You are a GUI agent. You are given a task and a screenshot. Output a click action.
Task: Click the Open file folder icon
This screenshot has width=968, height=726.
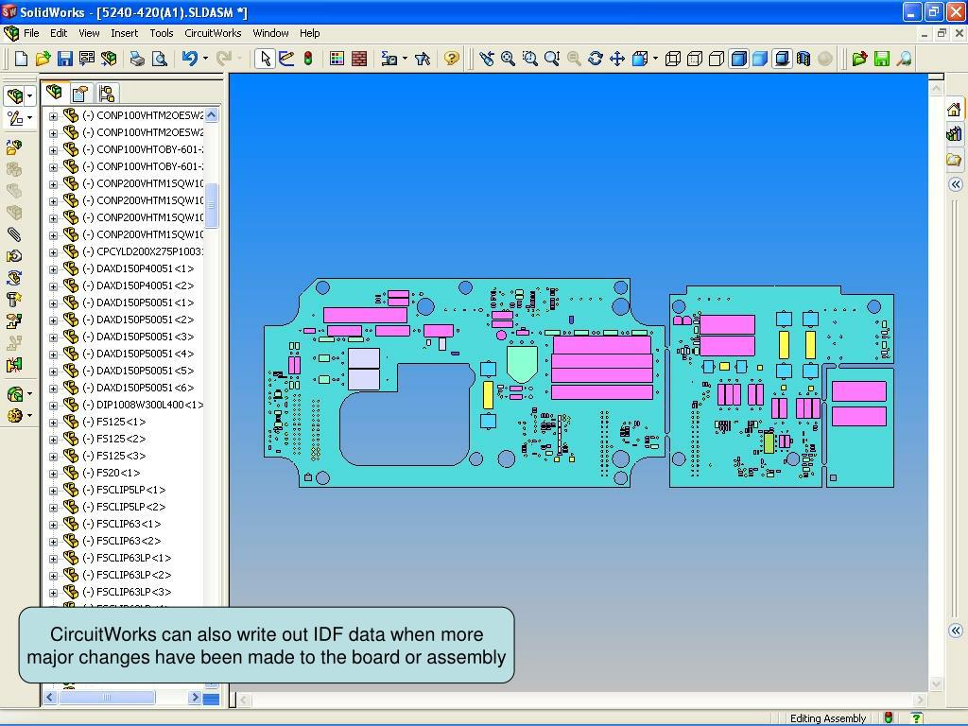click(x=43, y=59)
